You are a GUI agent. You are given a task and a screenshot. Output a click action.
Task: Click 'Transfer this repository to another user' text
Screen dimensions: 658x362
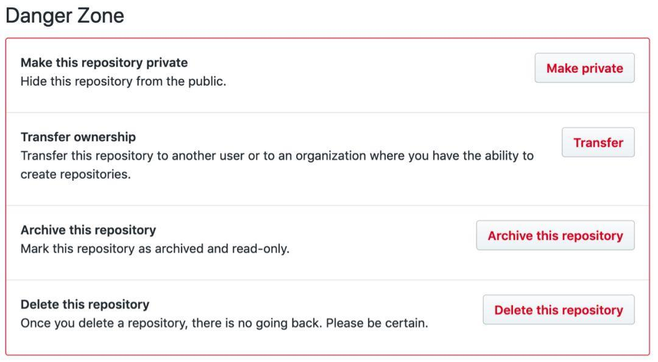133,156
